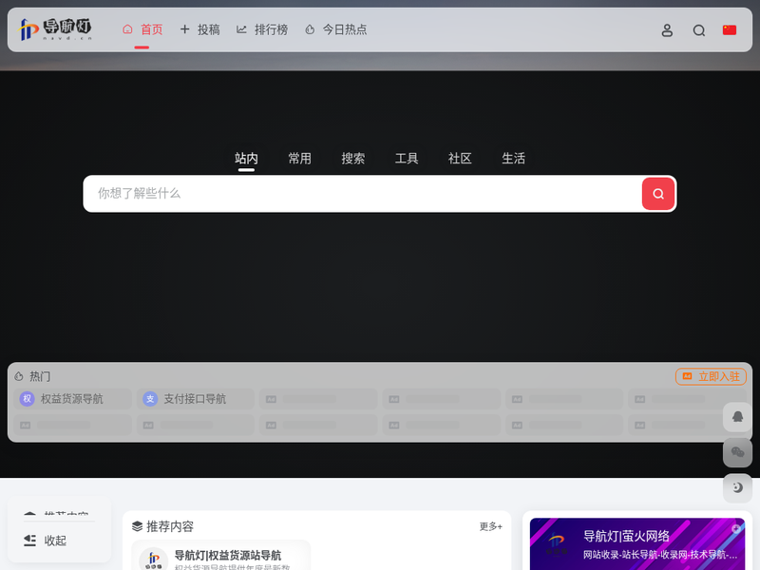
Task: Click the WeChat floating button
Action: click(738, 452)
